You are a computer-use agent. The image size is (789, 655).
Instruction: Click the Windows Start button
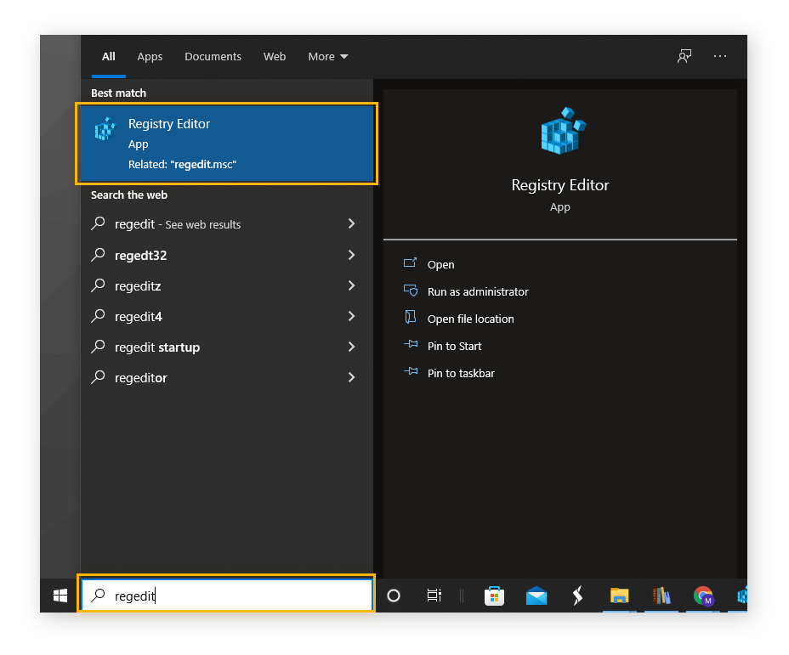point(60,596)
